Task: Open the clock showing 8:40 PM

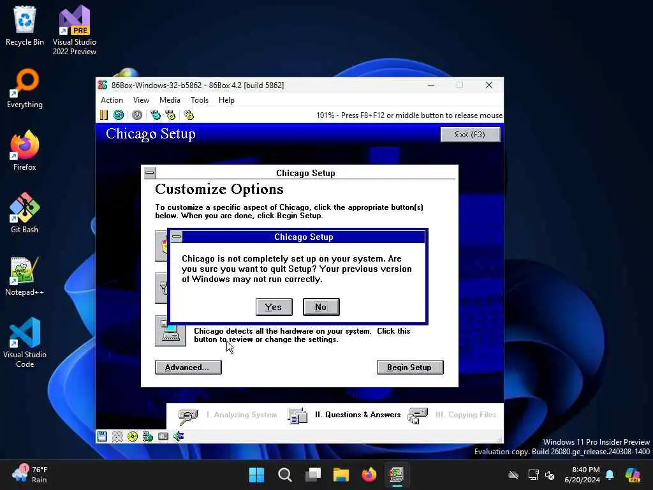Action: tap(582, 475)
